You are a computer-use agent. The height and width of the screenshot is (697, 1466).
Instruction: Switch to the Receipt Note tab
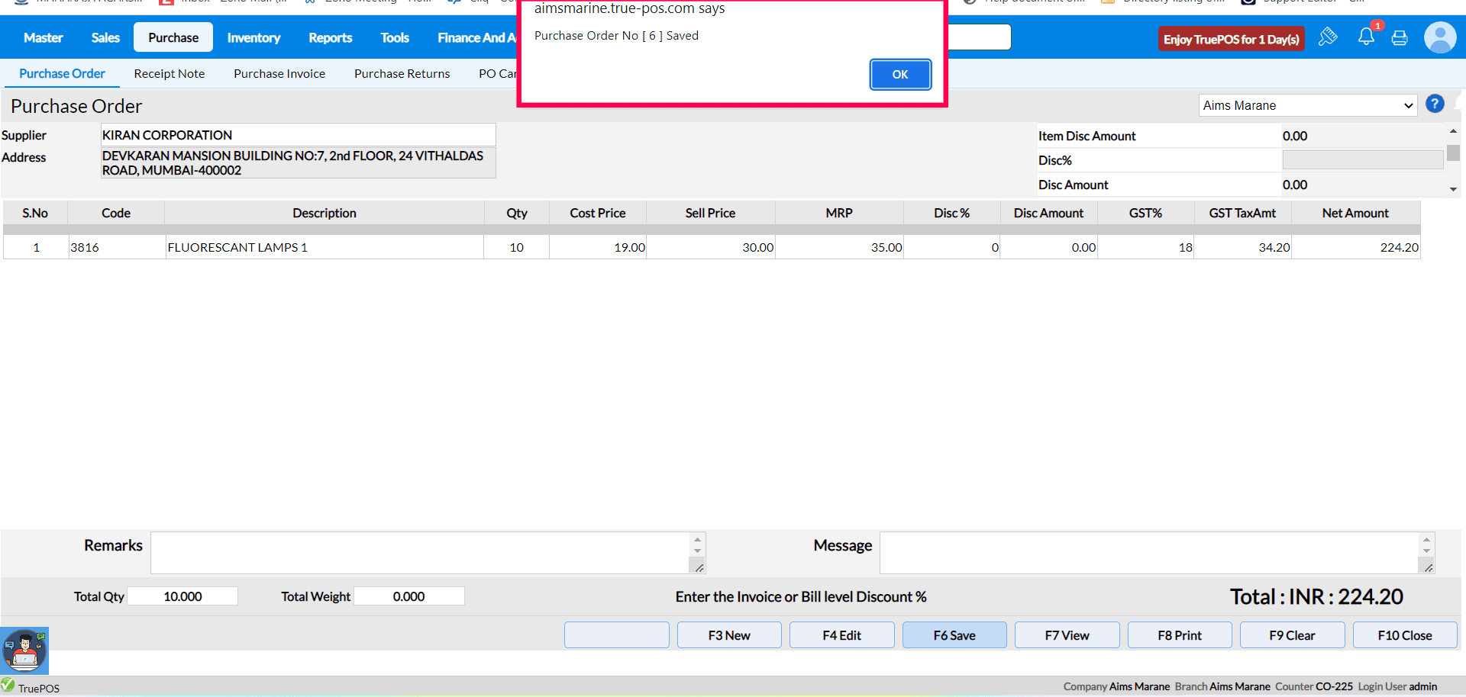pos(170,73)
